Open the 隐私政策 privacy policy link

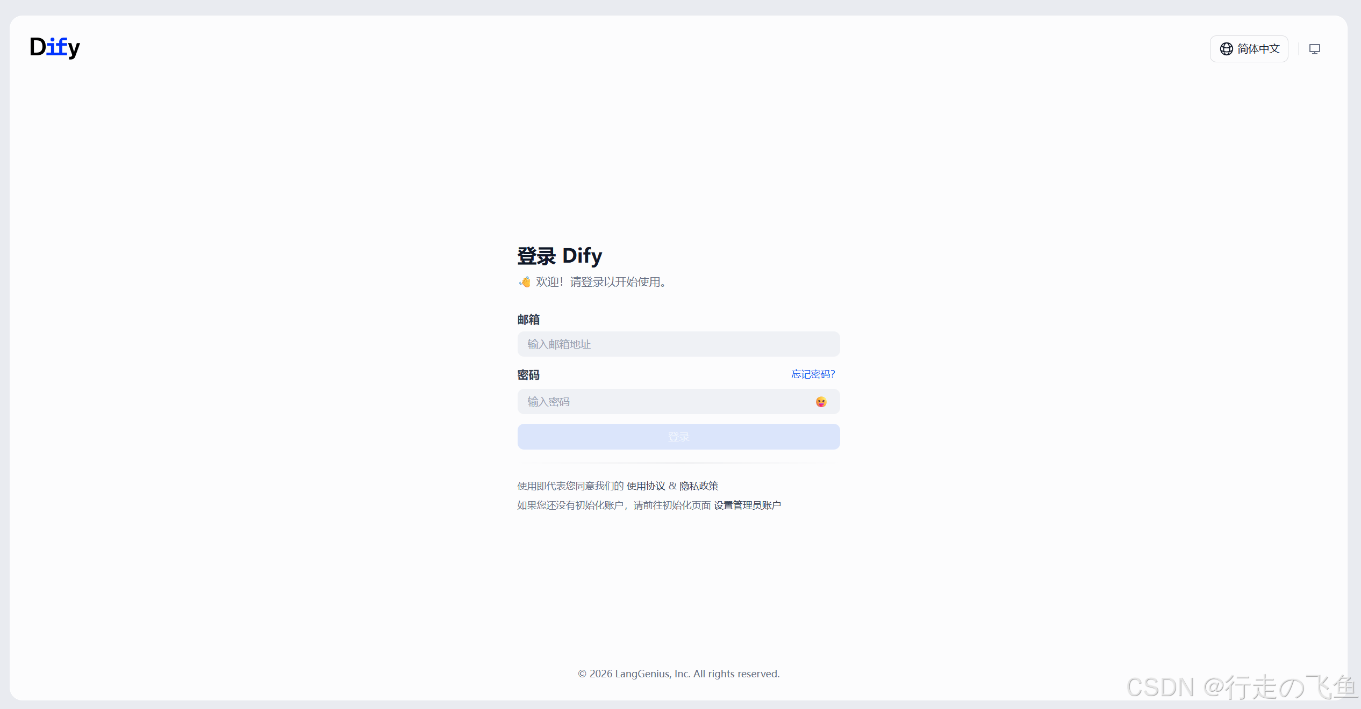coord(699,486)
